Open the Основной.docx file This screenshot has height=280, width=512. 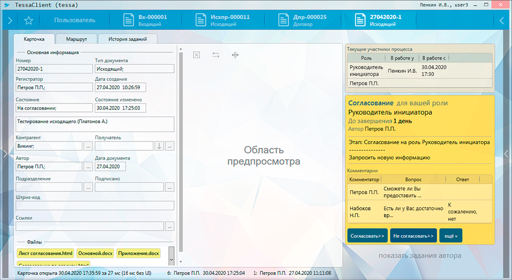pos(95,253)
